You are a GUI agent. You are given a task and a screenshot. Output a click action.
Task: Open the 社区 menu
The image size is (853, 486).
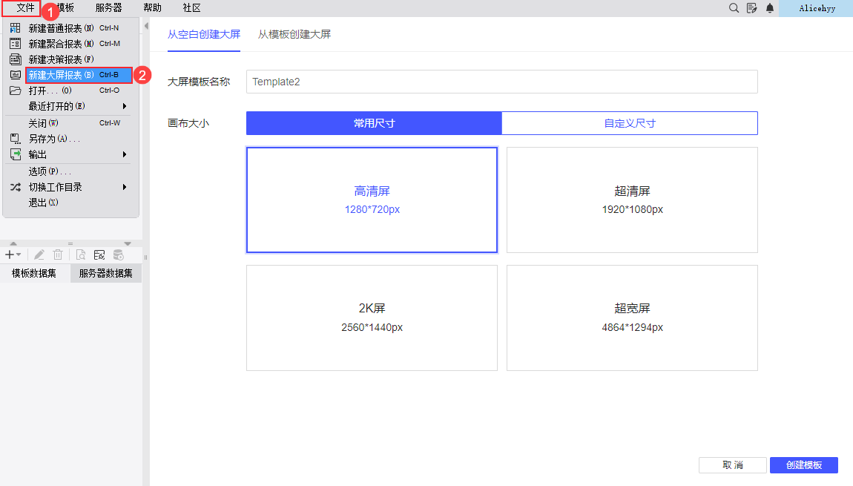tap(191, 8)
